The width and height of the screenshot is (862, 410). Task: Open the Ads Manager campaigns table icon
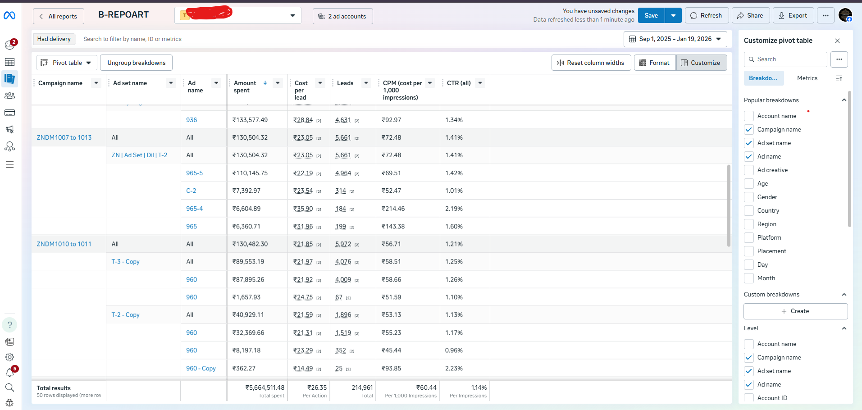9,62
